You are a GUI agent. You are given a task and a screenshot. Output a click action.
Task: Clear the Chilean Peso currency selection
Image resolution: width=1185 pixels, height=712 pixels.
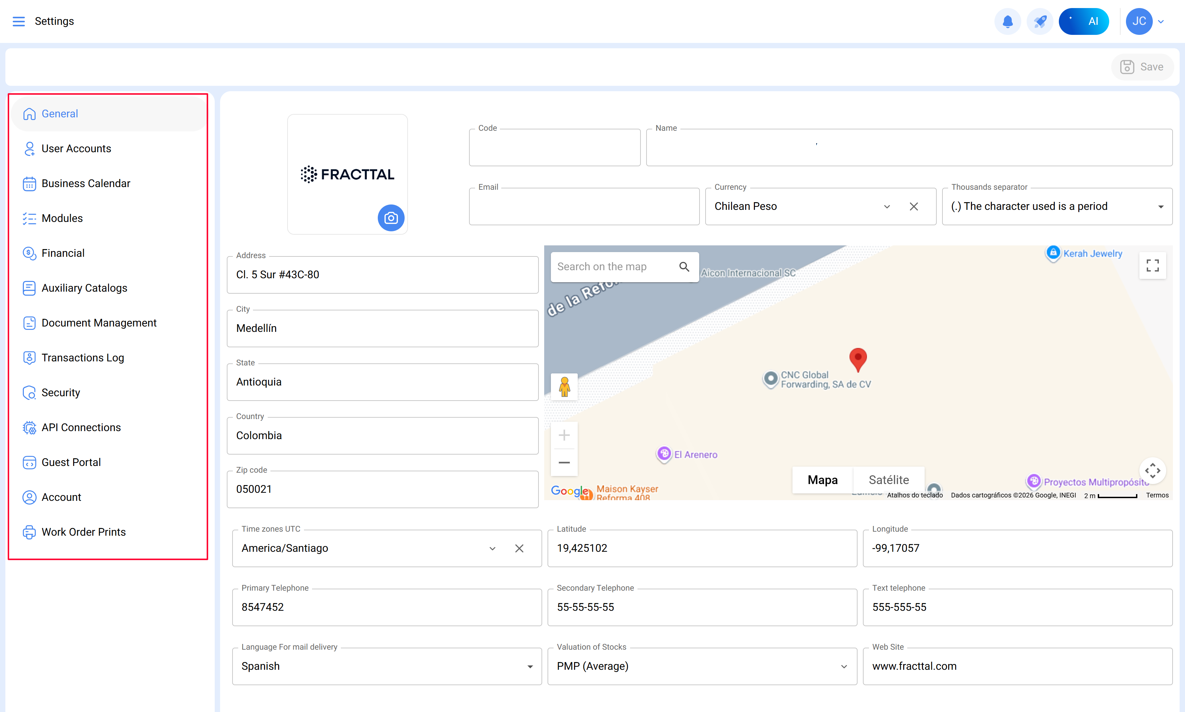(x=914, y=206)
